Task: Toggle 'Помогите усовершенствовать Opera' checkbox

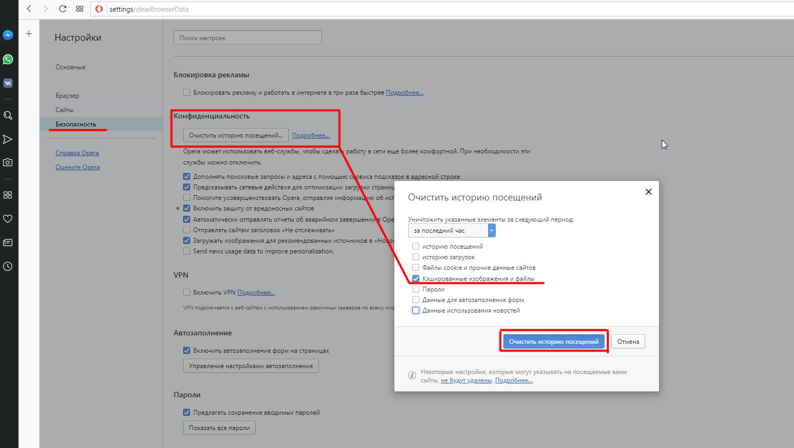Action: coord(186,198)
